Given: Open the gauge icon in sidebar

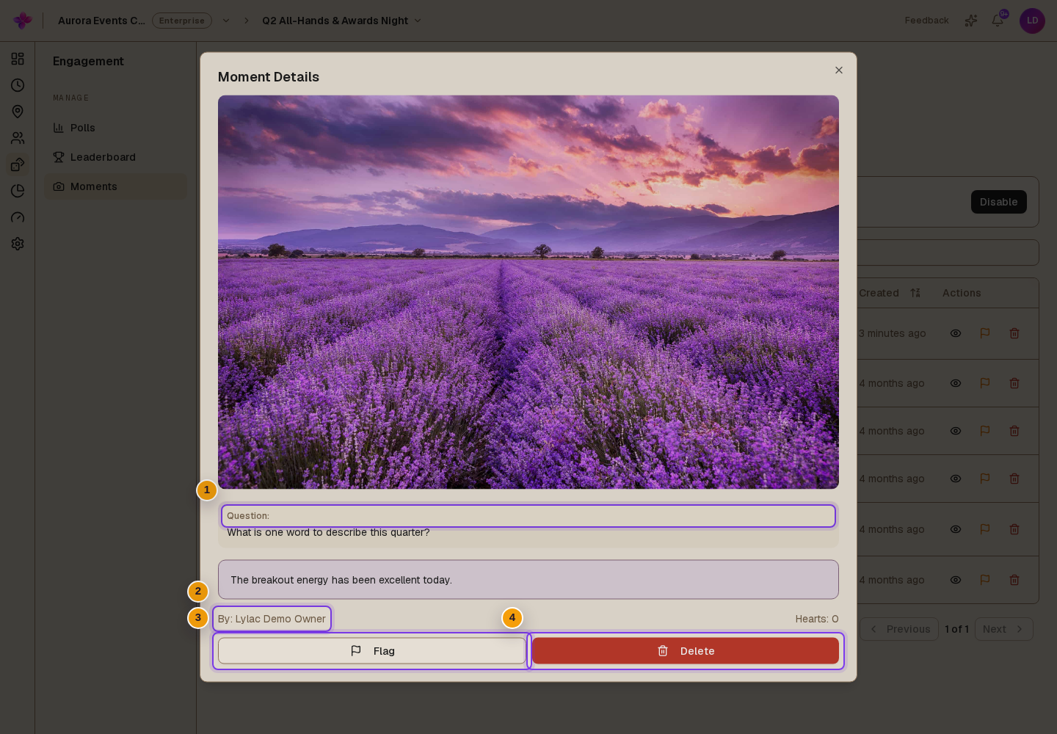Looking at the screenshot, I should [x=18, y=217].
